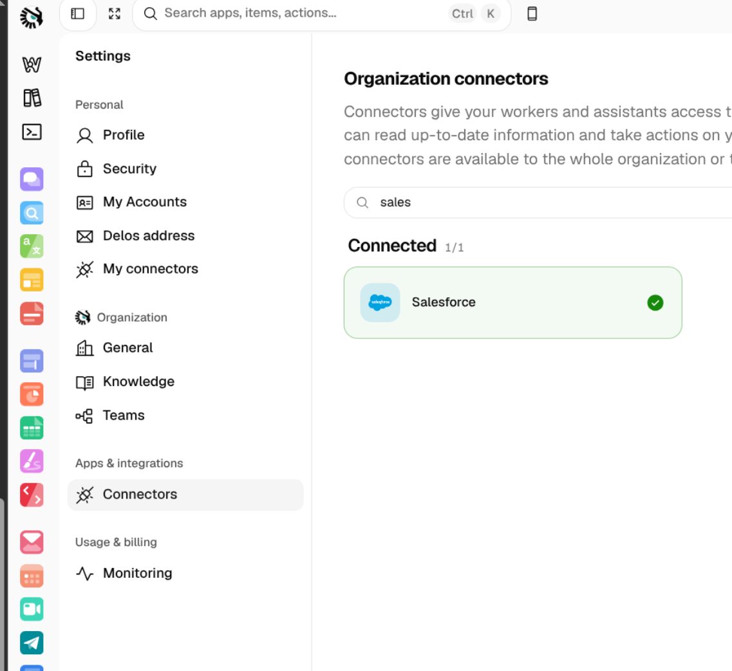This screenshot has height=671, width=732.
Task: Click the Ctrl K shortcut hint
Action: tap(476, 14)
